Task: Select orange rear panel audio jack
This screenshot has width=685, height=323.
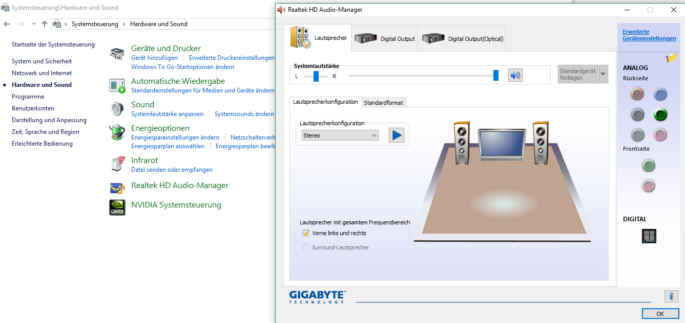Action: [x=637, y=94]
